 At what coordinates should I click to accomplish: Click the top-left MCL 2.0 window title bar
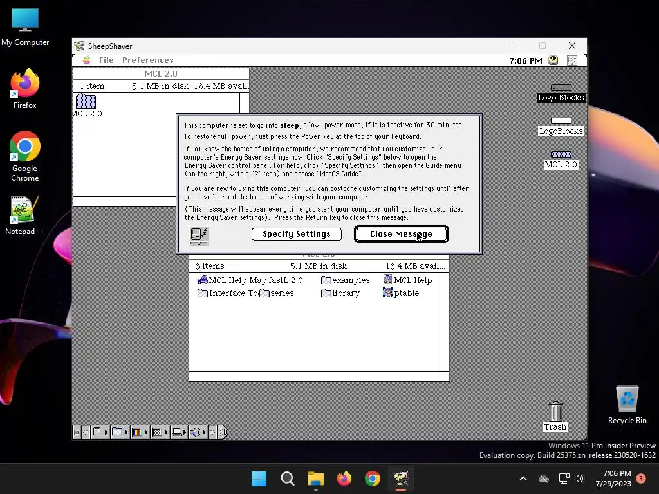click(x=161, y=73)
